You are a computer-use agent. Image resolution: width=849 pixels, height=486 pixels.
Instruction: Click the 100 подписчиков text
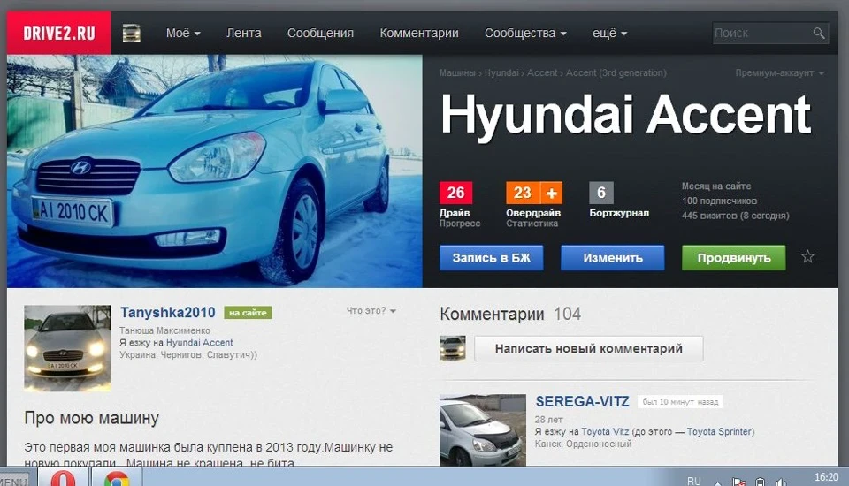click(x=719, y=201)
